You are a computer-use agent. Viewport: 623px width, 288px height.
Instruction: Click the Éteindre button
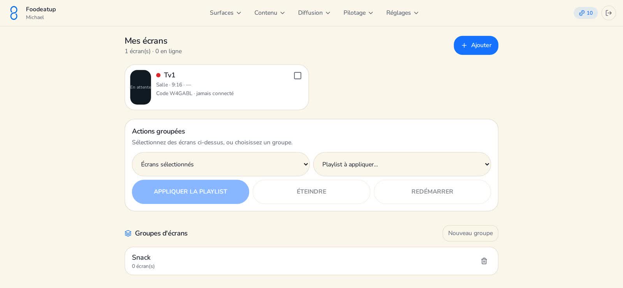point(311,192)
